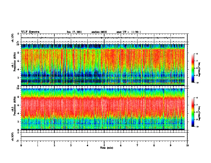Click the ch.1 spectrogram color scale bar
This screenshot has height=163, width=211.
point(193,68)
